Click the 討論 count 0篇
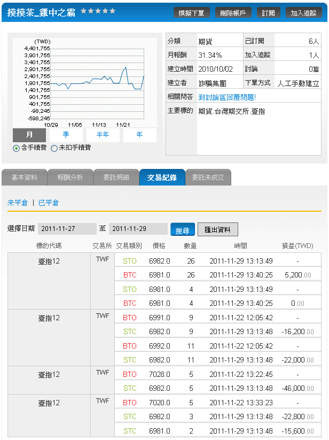 (x=314, y=69)
